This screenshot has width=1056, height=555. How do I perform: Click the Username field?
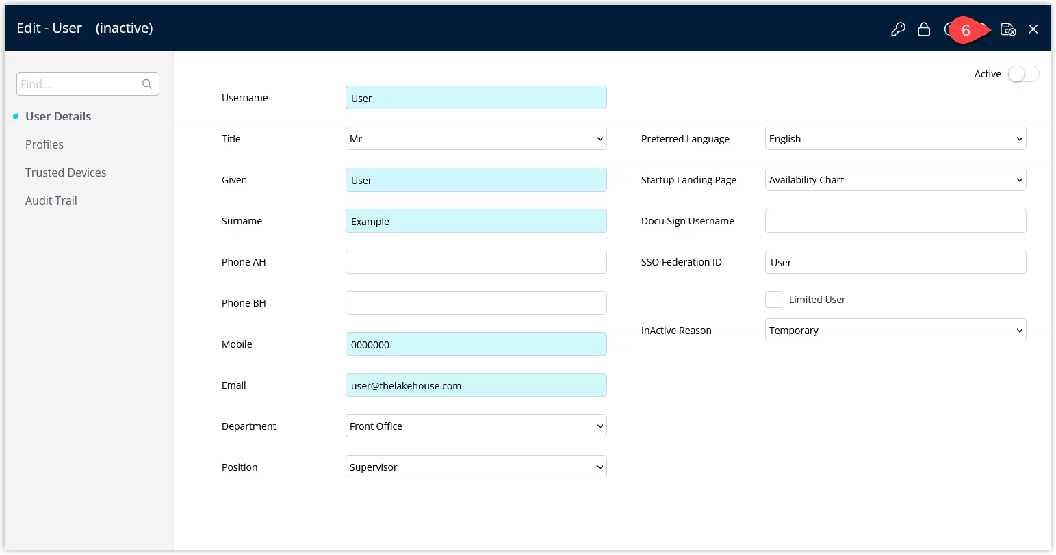pos(476,98)
